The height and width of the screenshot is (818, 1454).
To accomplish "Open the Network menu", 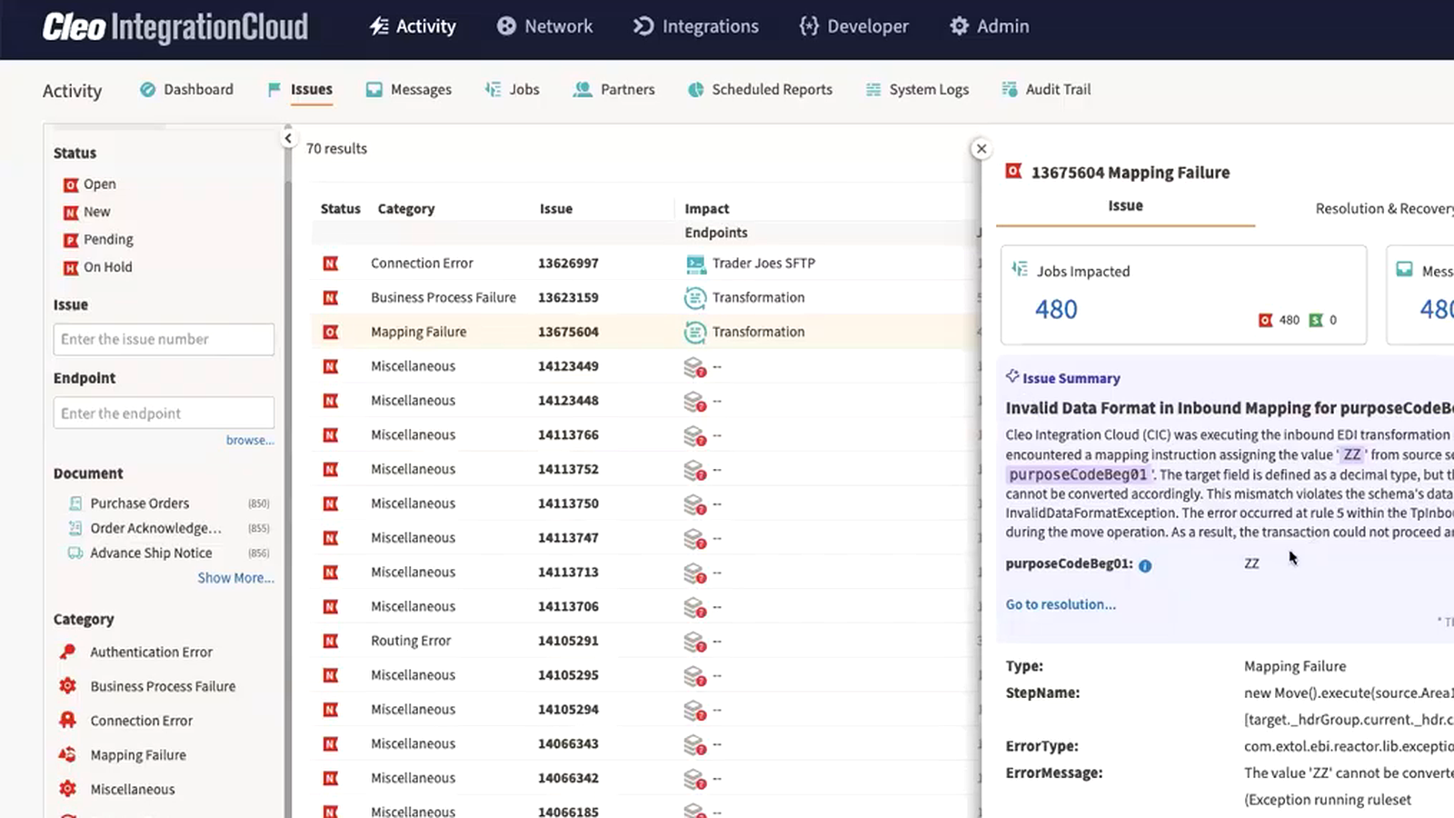I will pos(544,26).
